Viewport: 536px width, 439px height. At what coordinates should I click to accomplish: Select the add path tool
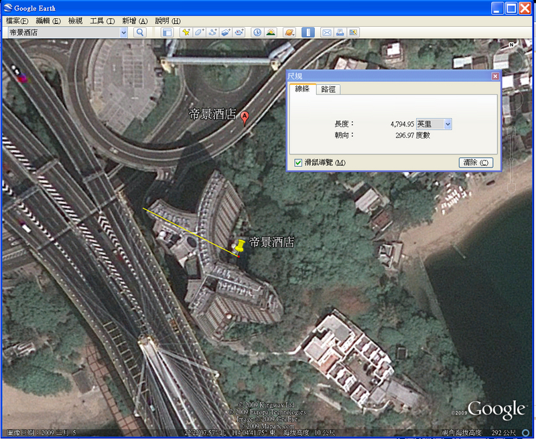tap(212, 32)
